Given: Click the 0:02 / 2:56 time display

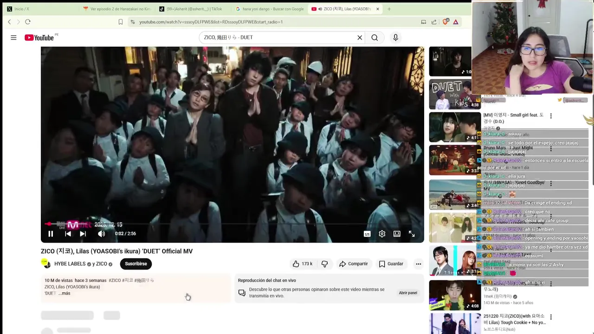Looking at the screenshot, I should point(125,234).
